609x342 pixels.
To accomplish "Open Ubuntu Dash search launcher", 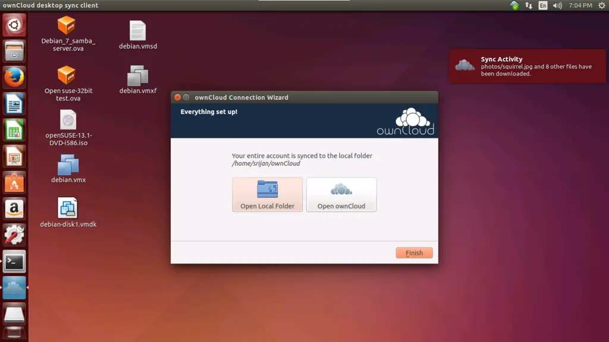I will pyautogui.click(x=14, y=25).
